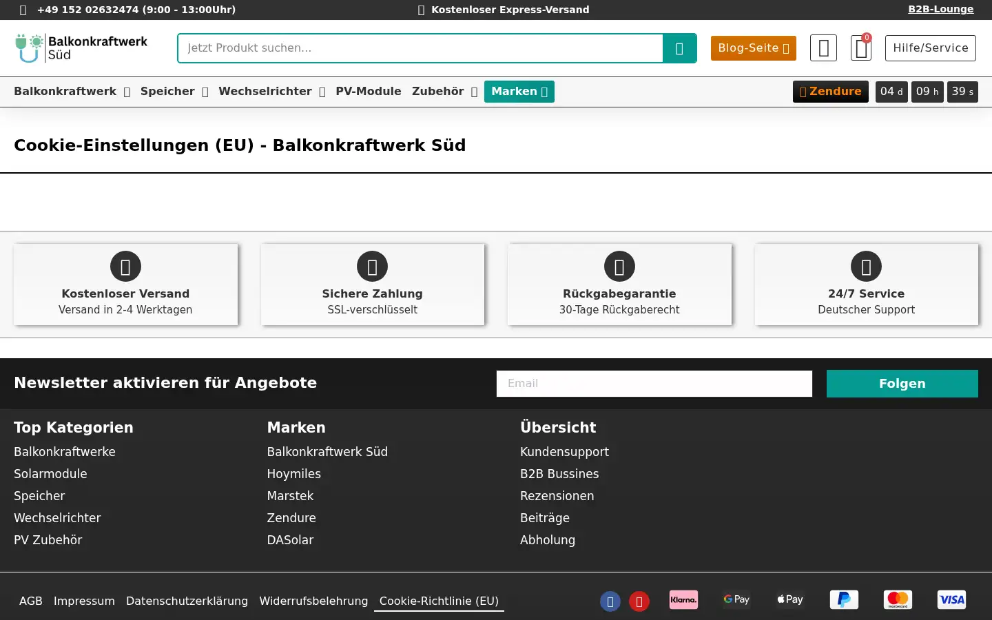Open Widerrufsbelehrung footer link
The width and height of the screenshot is (992, 620).
(313, 601)
